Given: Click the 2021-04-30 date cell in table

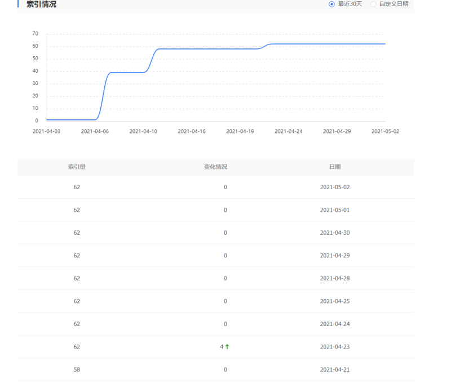Looking at the screenshot, I should [335, 233].
